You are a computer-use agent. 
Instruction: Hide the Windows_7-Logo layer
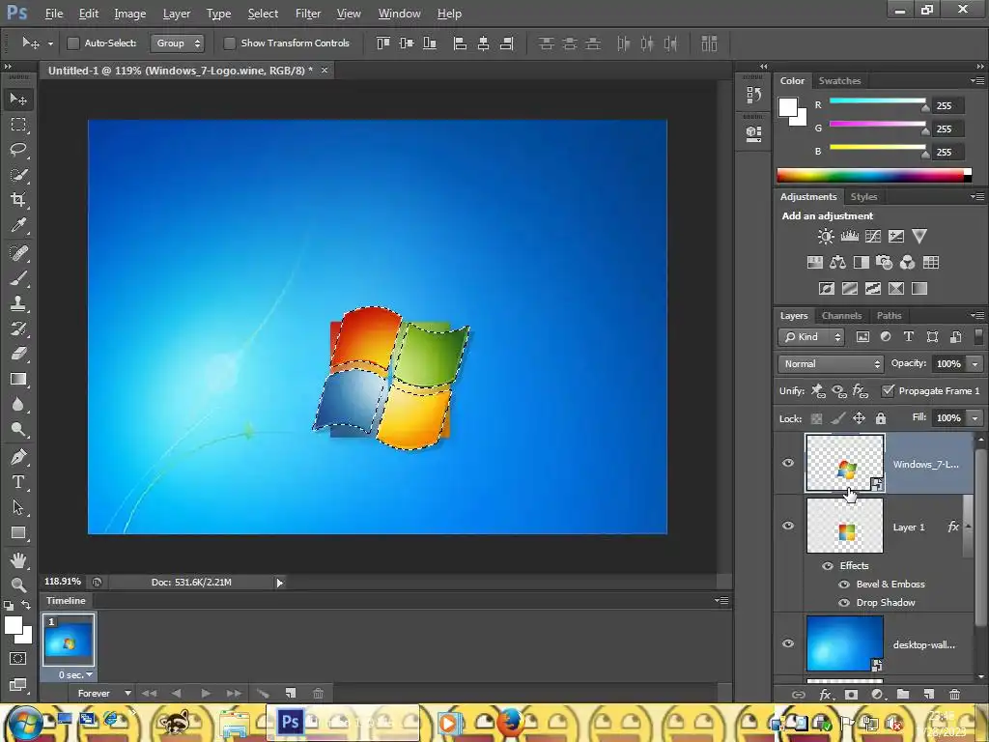tap(788, 463)
